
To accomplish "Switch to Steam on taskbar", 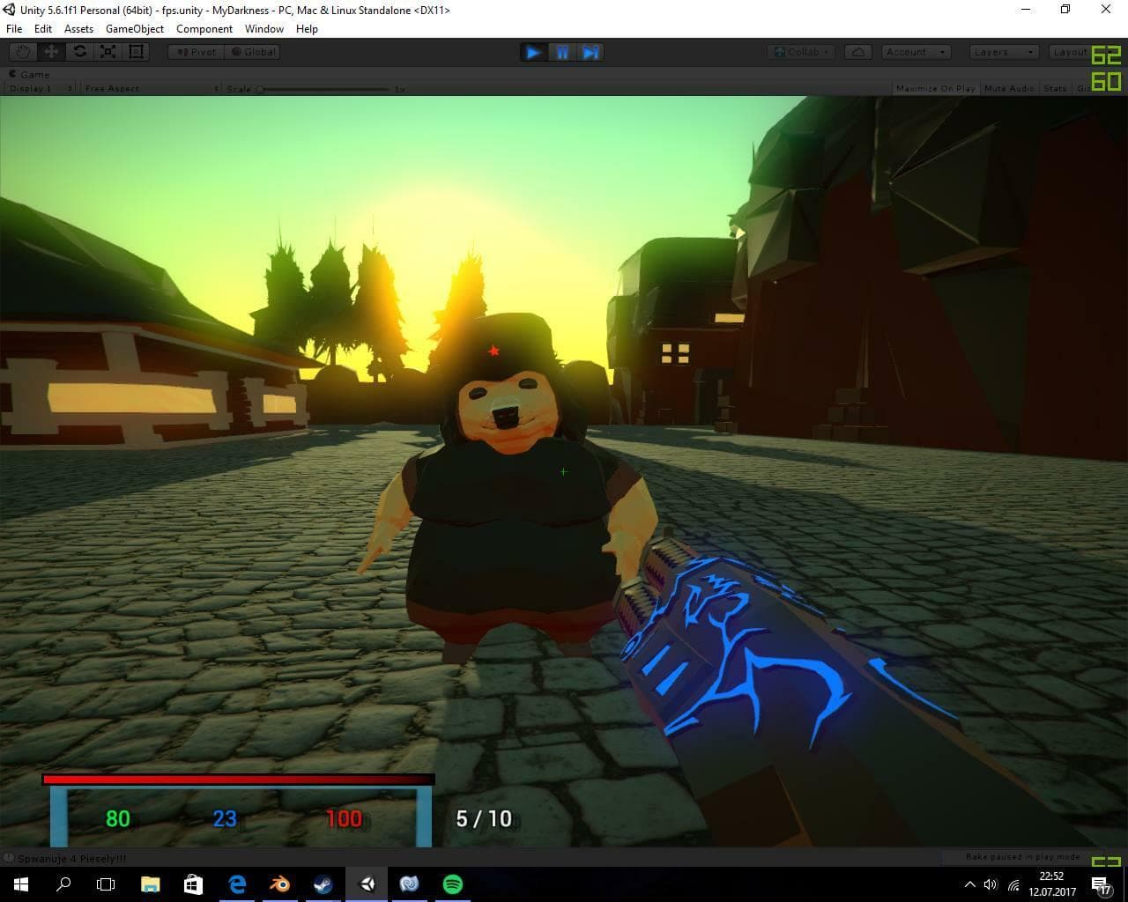I will pos(323,884).
